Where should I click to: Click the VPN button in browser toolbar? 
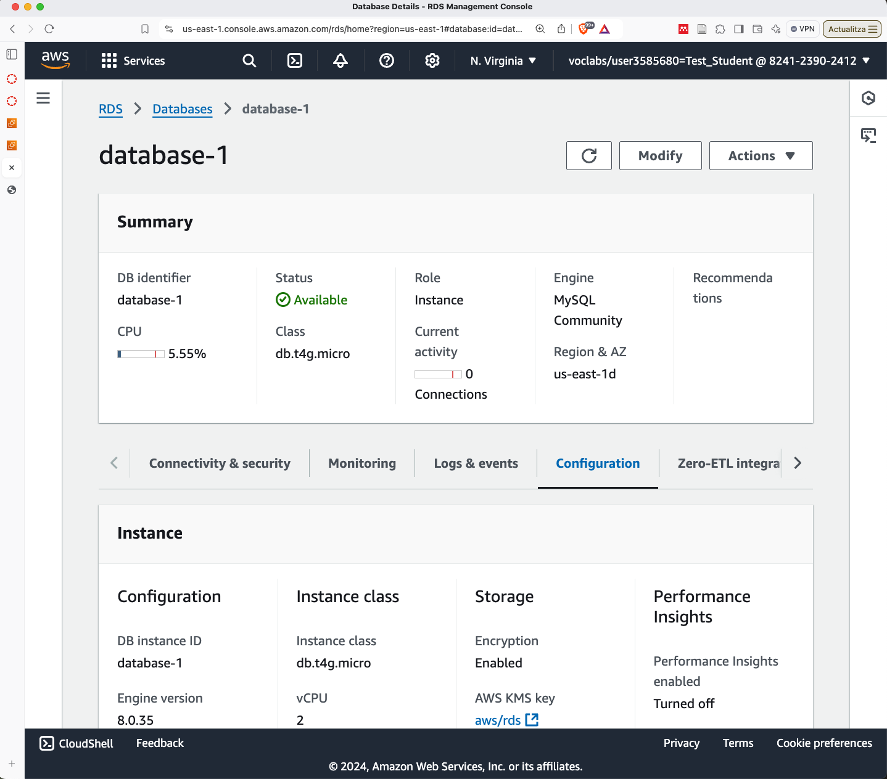coord(802,29)
